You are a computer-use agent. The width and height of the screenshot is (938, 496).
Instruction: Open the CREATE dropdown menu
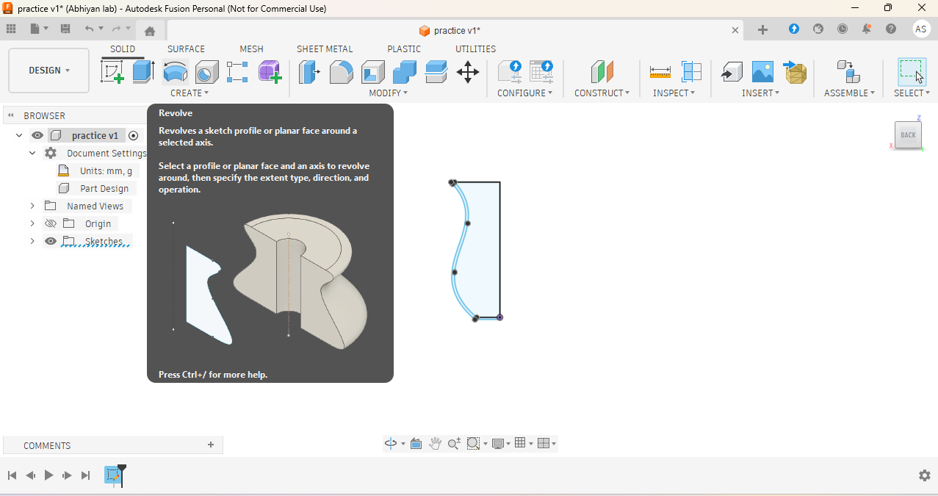point(190,93)
